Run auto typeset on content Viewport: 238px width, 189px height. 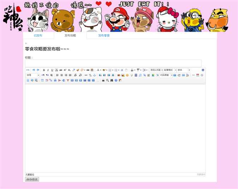(82, 70)
